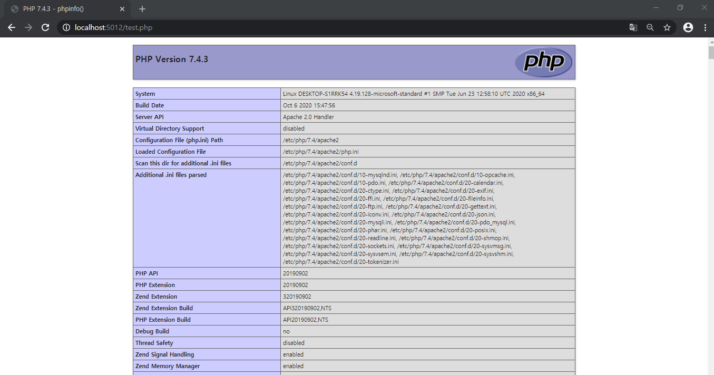Click Zend Extension Build label
The width and height of the screenshot is (714, 375).
tap(164, 308)
